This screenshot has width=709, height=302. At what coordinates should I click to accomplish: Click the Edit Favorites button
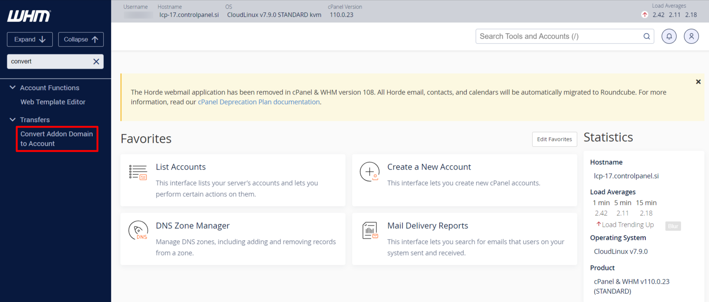point(554,139)
